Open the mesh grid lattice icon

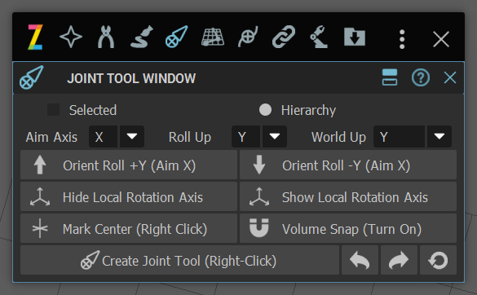coord(213,37)
